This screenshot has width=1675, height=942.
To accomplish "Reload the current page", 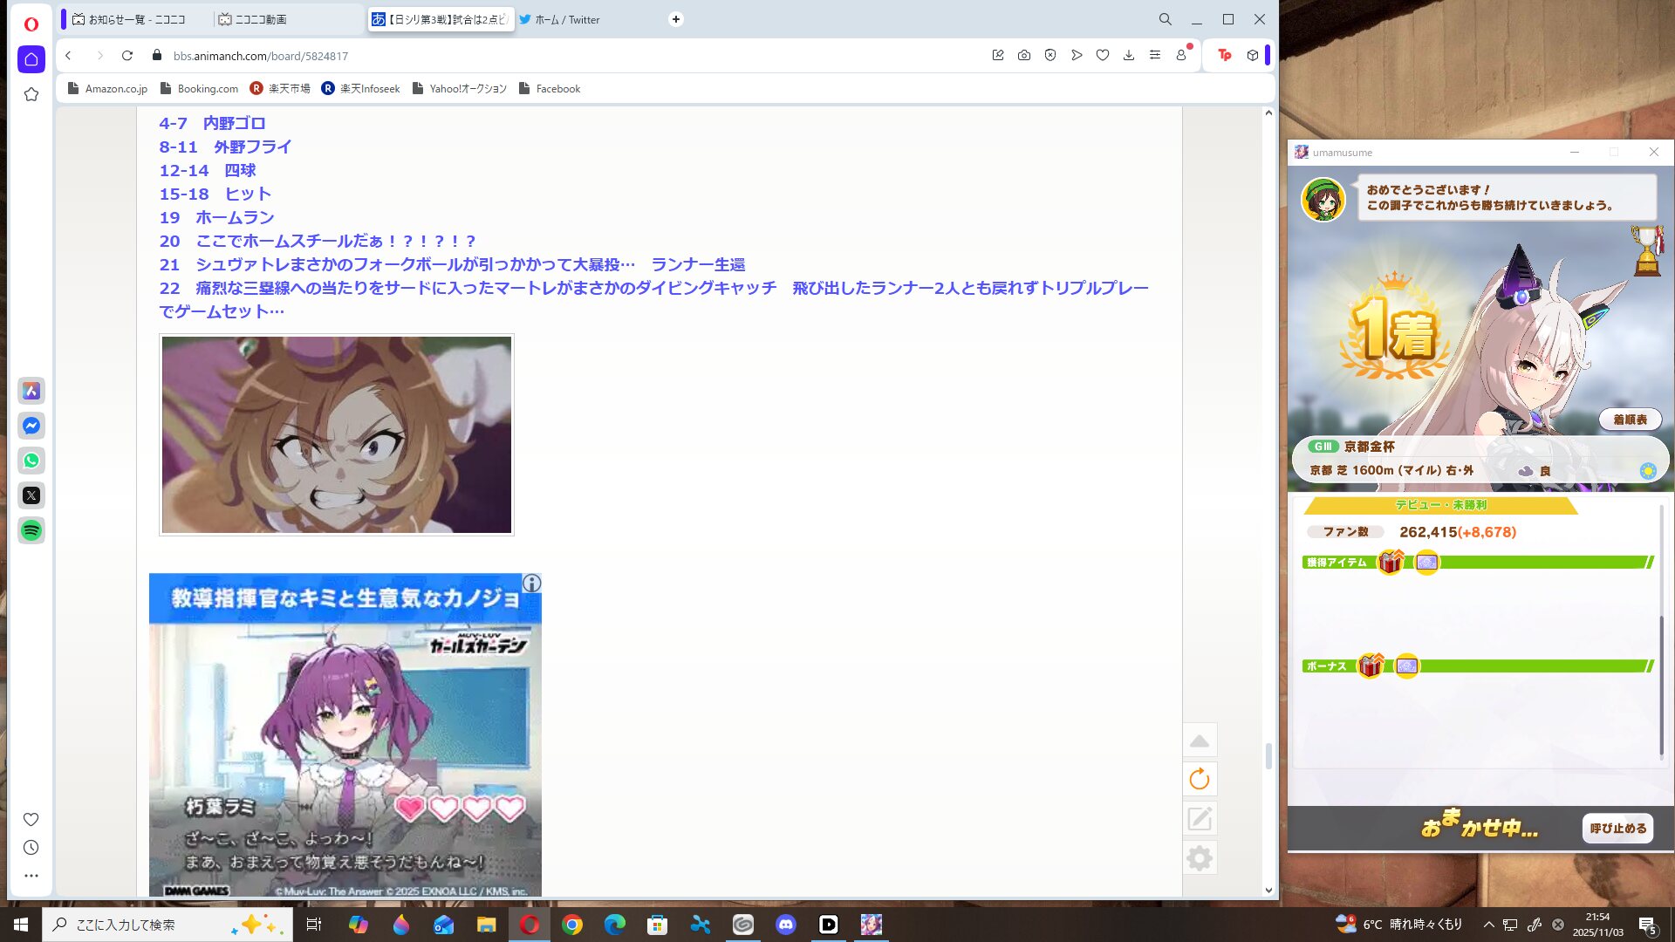I will point(127,55).
